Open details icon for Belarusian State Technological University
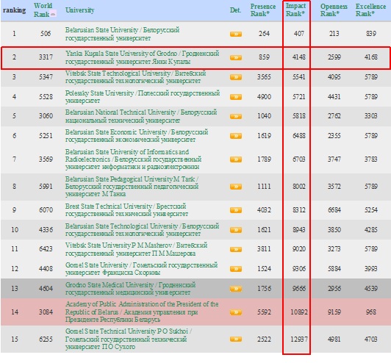The width and height of the screenshot is (391, 363). pyautogui.click(x=236, y=229)
